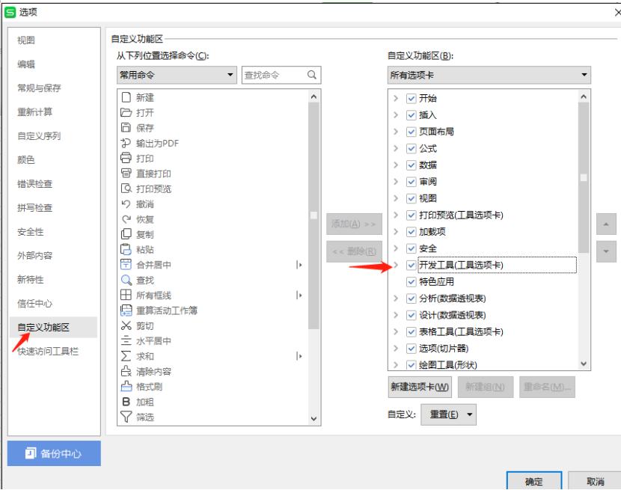Image resolution: width=621 pixels, height=490 pixels.
Task: Select the 剪切 scissors icon
Action: pos(126,325)
